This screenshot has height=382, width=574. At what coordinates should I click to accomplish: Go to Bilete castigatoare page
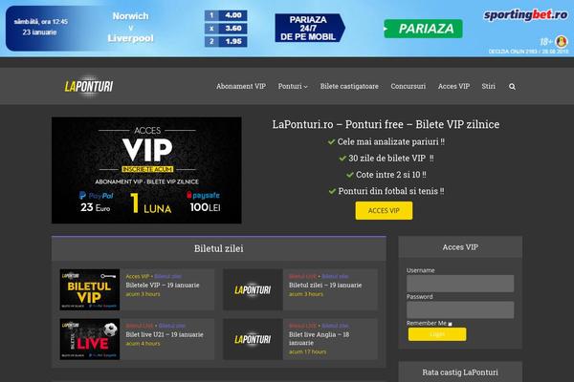tap(349, 86)
